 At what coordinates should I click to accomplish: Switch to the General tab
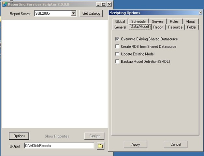point(120,27)
